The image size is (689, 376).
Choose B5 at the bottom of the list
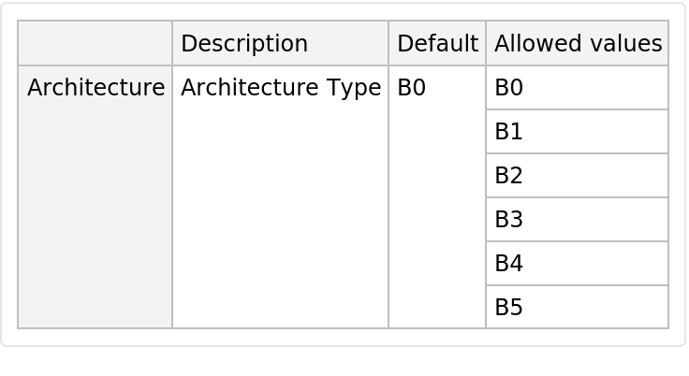click(x=508, y=308)
